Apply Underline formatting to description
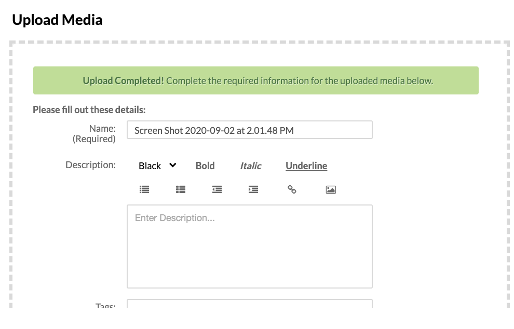The height and width of the screenshot is (329, 514). 306,166
